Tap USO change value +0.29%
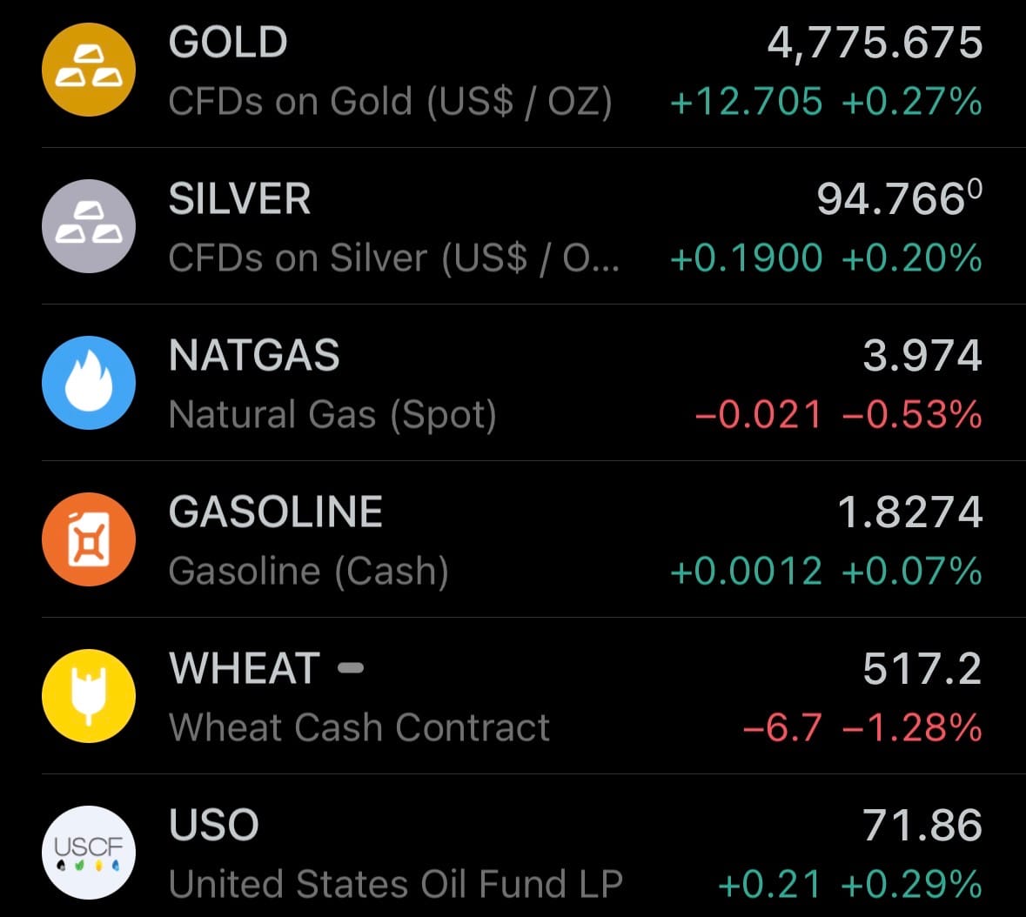This screenshot has width=1026, height=917. [912, 885]
